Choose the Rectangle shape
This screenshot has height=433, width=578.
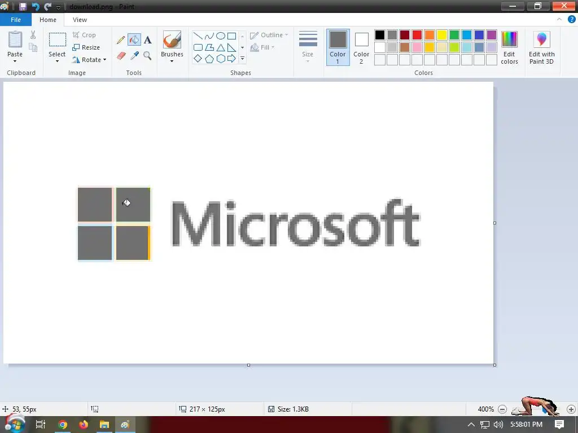232,36
